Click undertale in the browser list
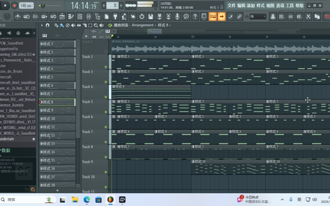This screenshot has height=206, width=330. 18,139
